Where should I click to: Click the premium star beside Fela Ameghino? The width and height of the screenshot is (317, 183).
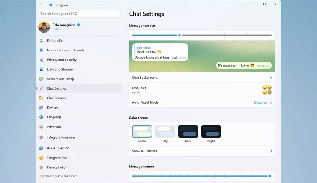pos(78,25)
